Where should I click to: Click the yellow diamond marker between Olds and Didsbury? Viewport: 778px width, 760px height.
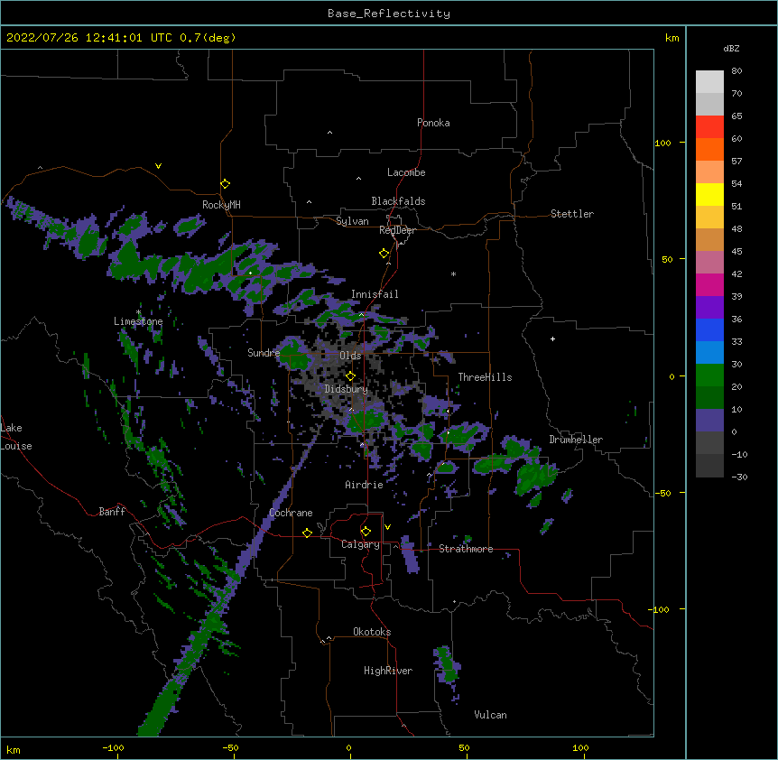click(351, 376)
